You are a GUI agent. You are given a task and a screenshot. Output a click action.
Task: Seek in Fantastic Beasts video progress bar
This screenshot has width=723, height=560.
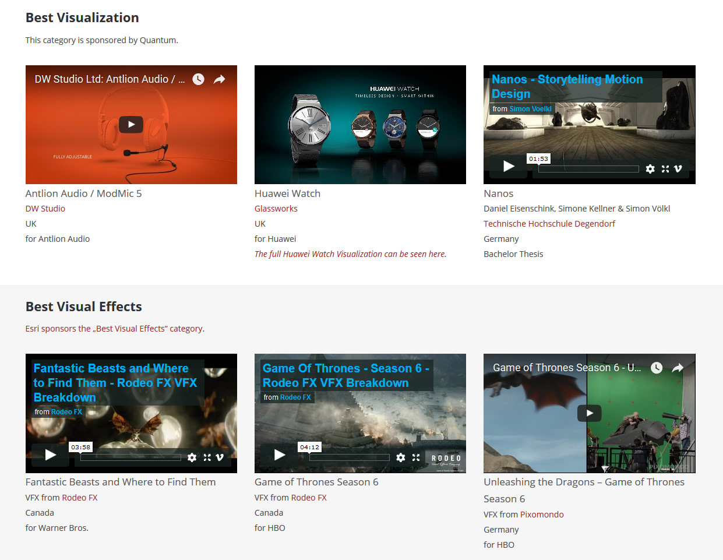131,457
